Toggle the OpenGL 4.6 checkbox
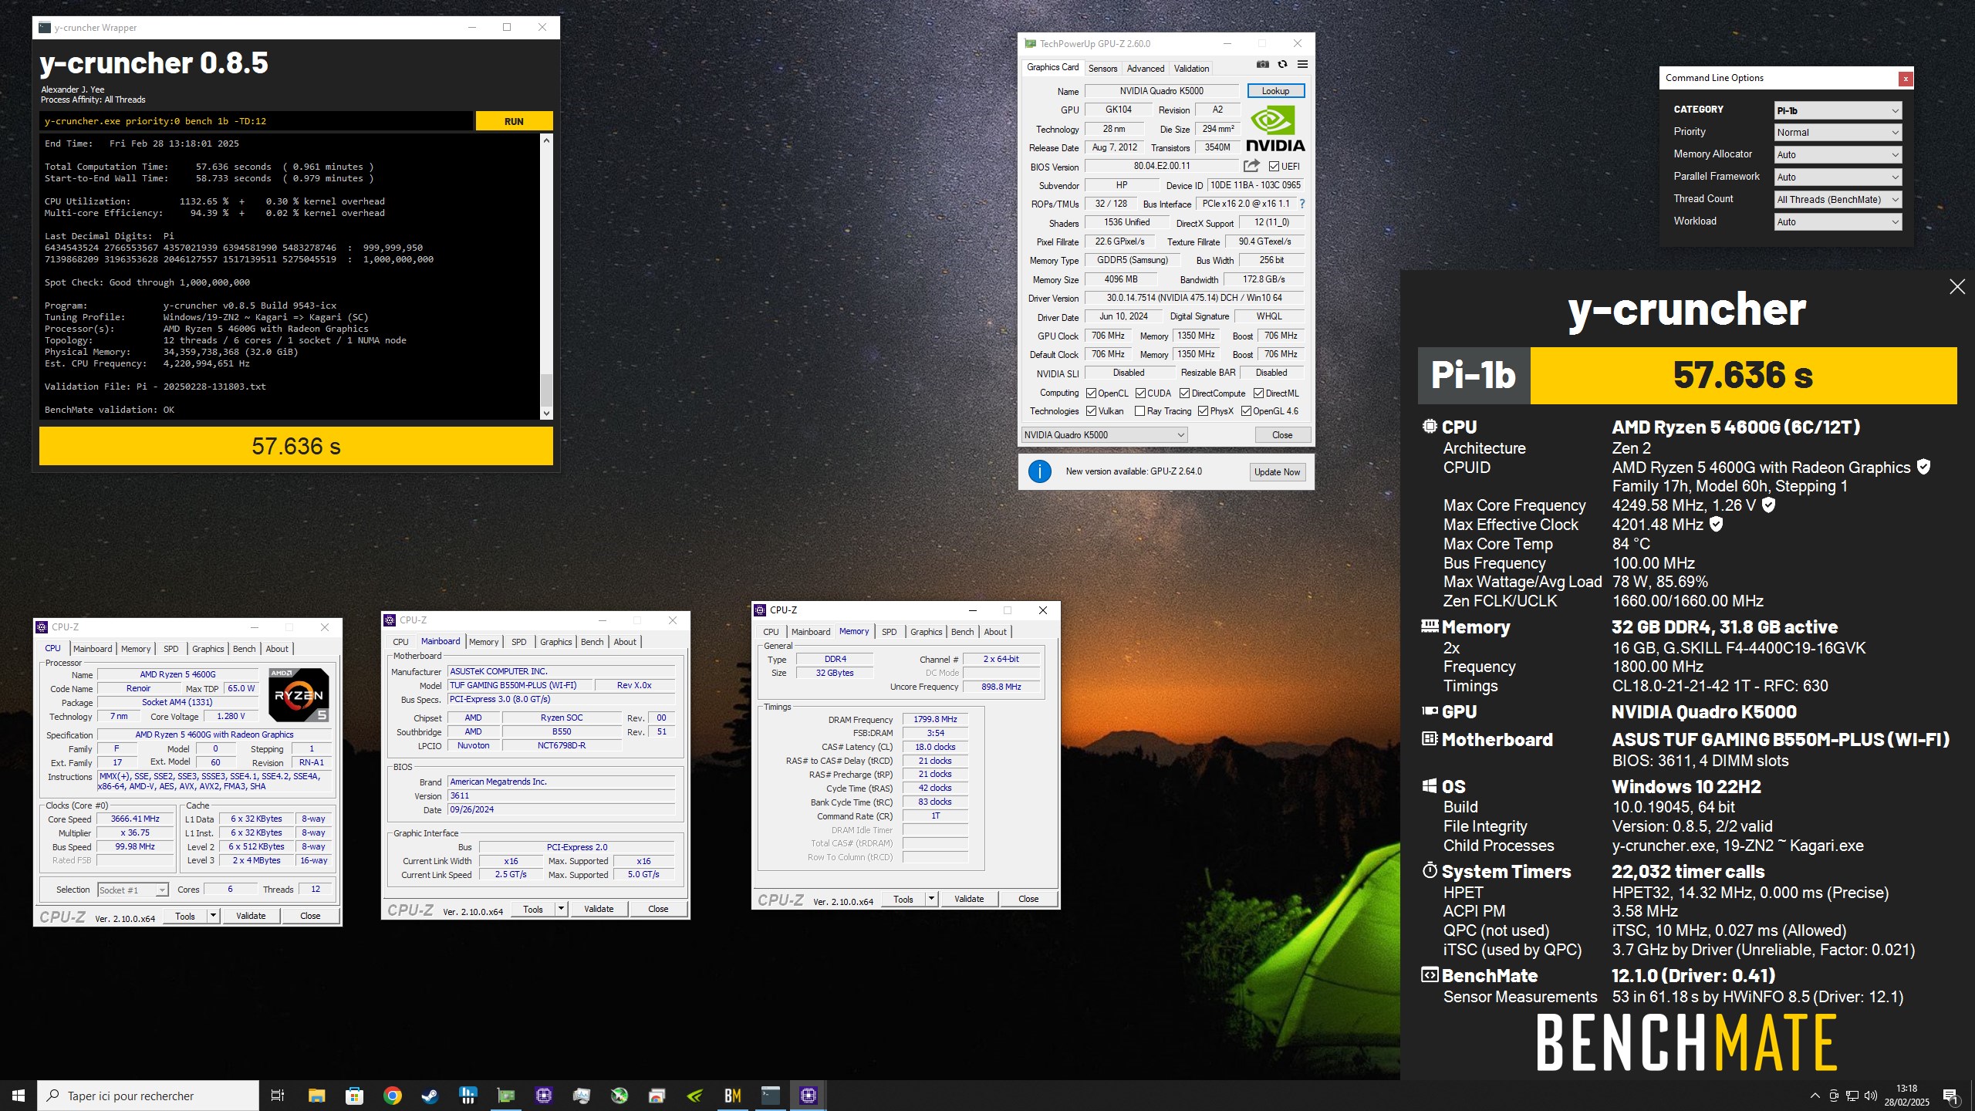This screenshot has height=1111, width=1975. (x=1246, y=411)
